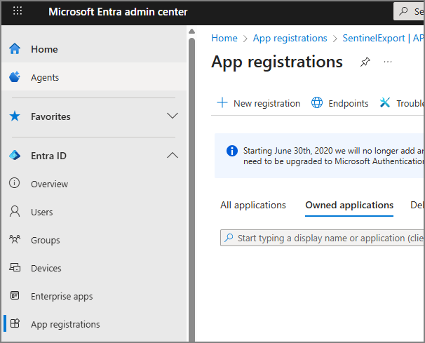Switch to the All applications tab

(x=253, y=206)
